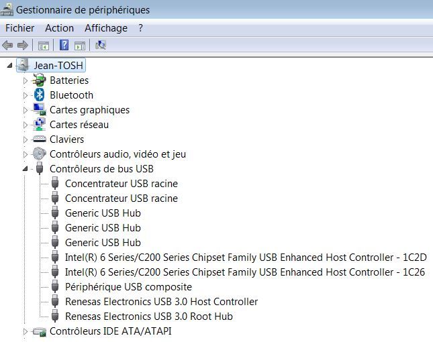Open the Fichier menu
This screenshot has height=342, width=433.
pyautogui.click(x=19, y=28)
